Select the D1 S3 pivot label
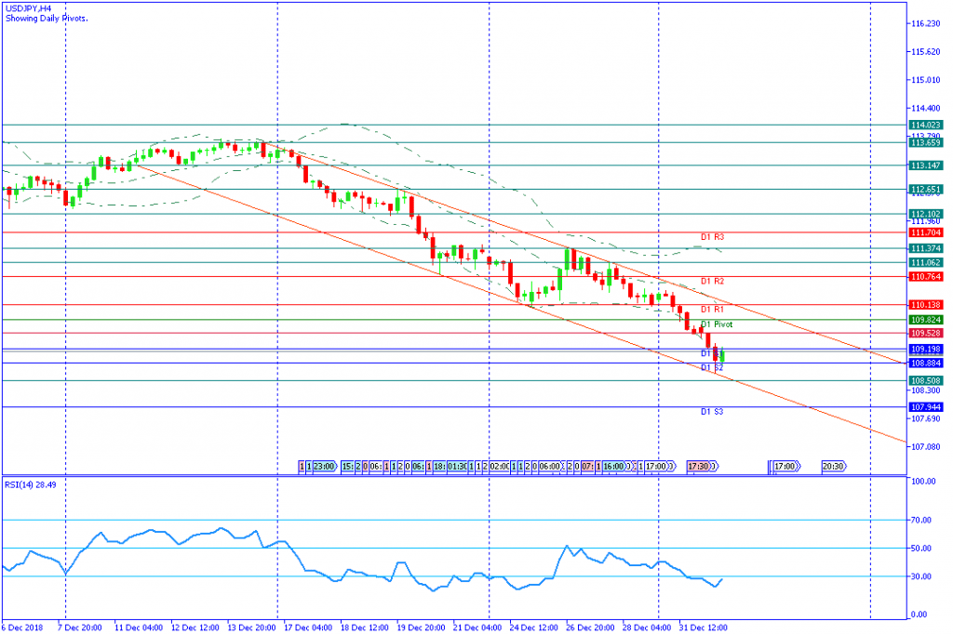This screenshot has width=953, height=635. [x=712, y=412]
